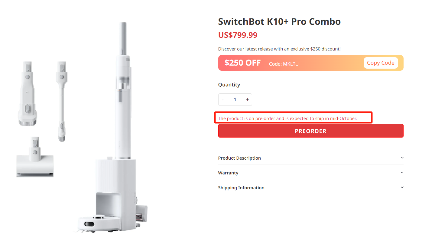Click the tall stick vacuum image
422x237 pixels.
[123, 91]
